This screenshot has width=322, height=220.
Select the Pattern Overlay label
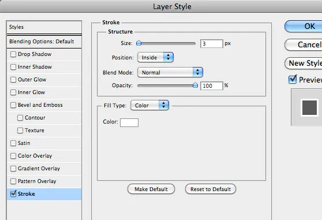37,181
